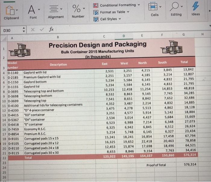
Task: Open Format as Table dropdown chevron
Action: coord(128,12)
